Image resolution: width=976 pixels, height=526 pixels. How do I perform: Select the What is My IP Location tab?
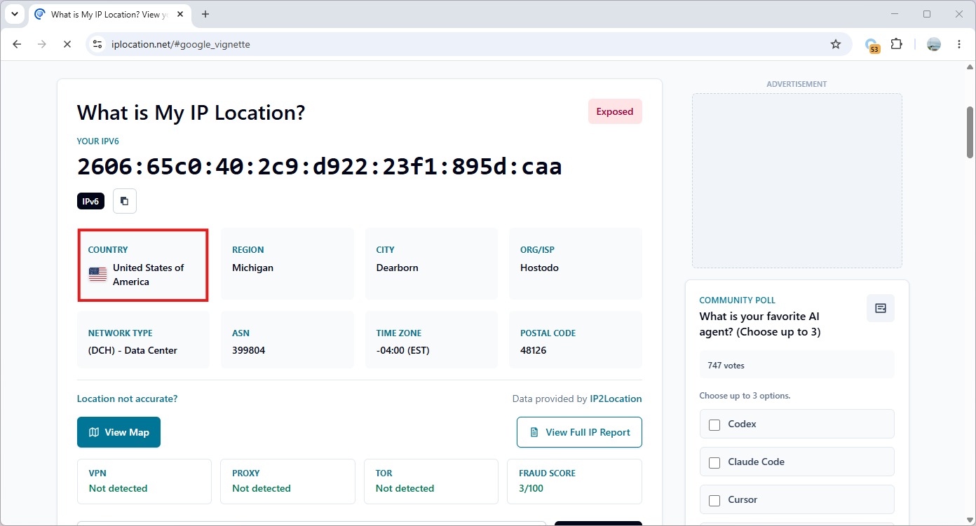[109, 14]
